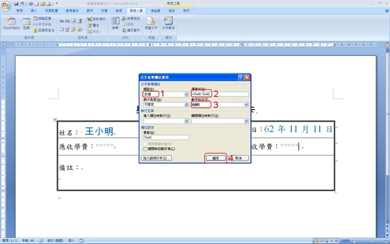This screenshot has width=390, height=244.
Task: Toggle Insert (插入) mode in status bar
Action: pos(71,241)
